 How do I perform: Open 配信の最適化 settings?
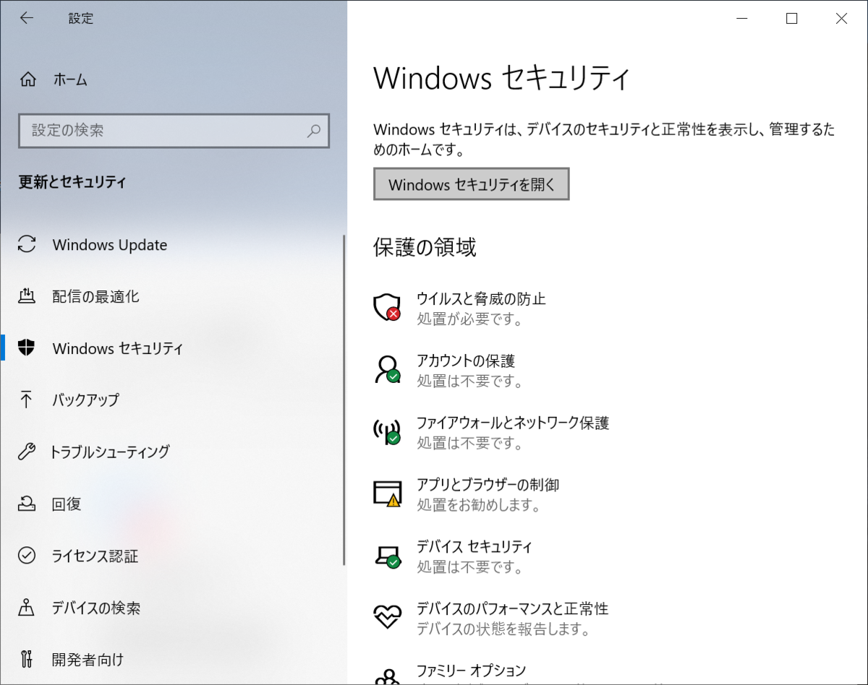pyautogui.click(x=95, y=296)
